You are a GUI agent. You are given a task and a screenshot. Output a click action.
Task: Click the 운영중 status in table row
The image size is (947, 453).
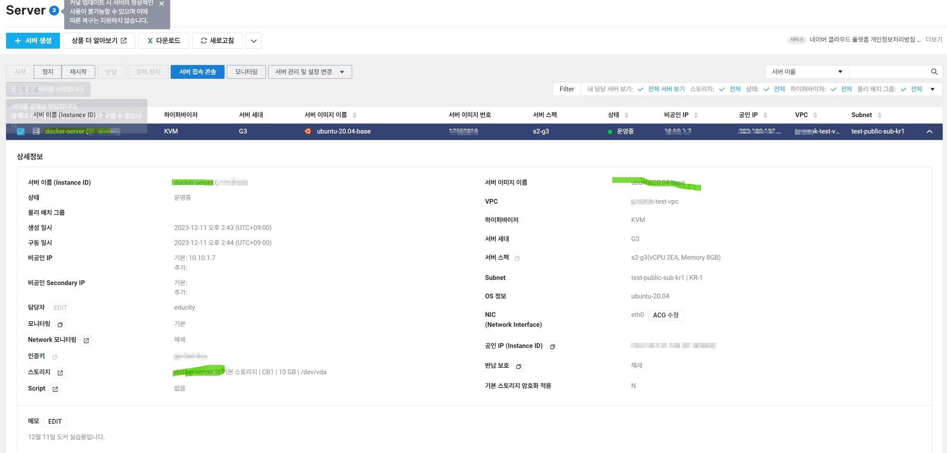pyautogui.click(x=625, y=131)
